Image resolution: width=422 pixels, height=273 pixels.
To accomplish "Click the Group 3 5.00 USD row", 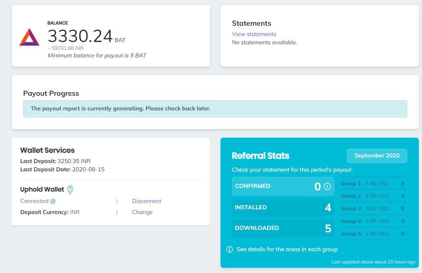I will [x=373, y=208].
